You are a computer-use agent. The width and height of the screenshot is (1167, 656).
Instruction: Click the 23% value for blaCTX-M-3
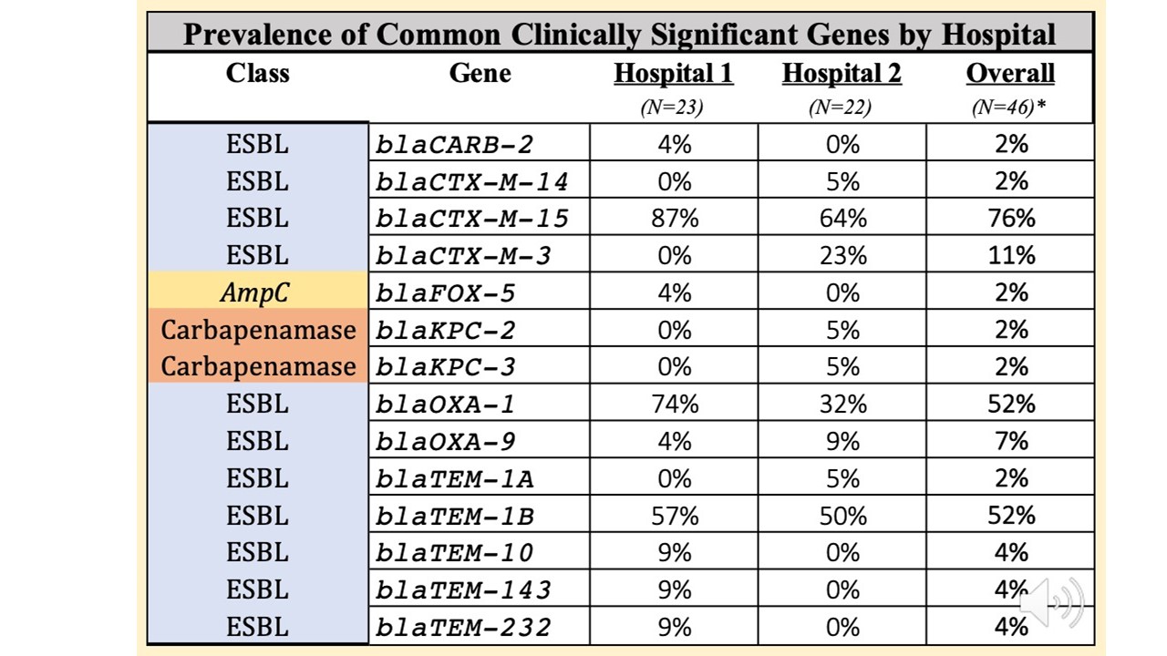[842, 255]
